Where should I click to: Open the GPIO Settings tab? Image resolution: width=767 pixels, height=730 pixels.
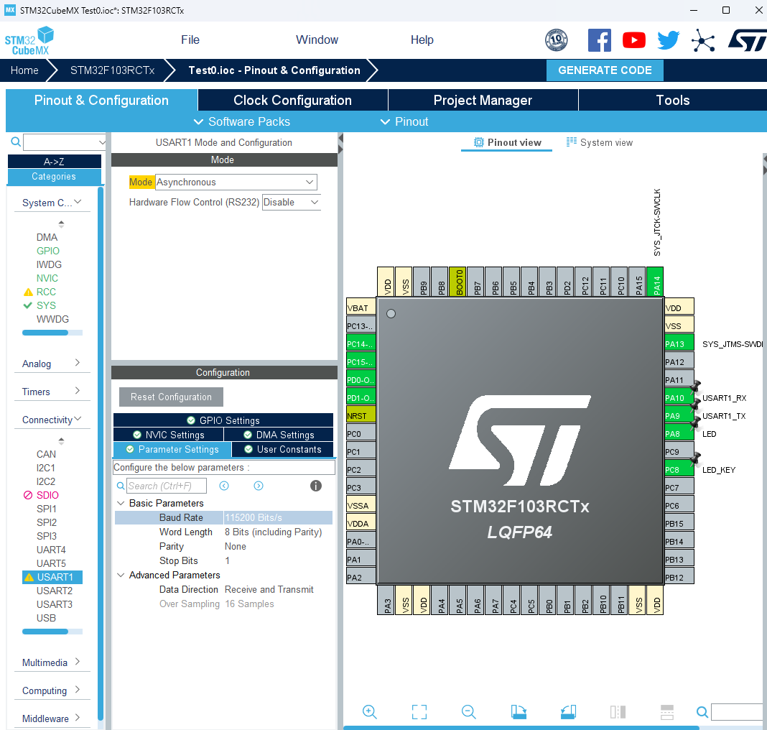(x=223, y=420)
